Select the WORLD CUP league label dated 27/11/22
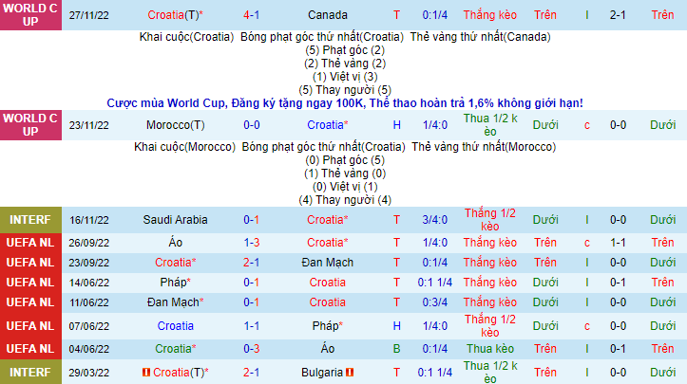This screenshot has height=384, width=687. point(30,15)
